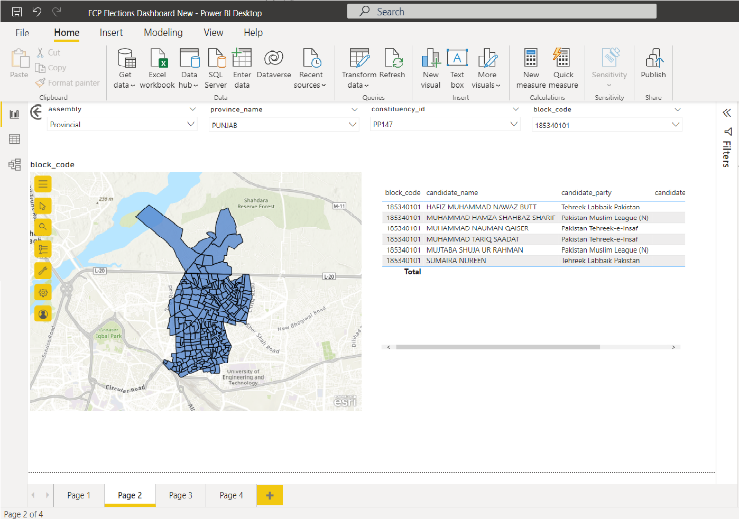This screenshot has height=519, width=739.
Task: Open the PUNJAB province_name dropdown
Action: coord(284,125)
